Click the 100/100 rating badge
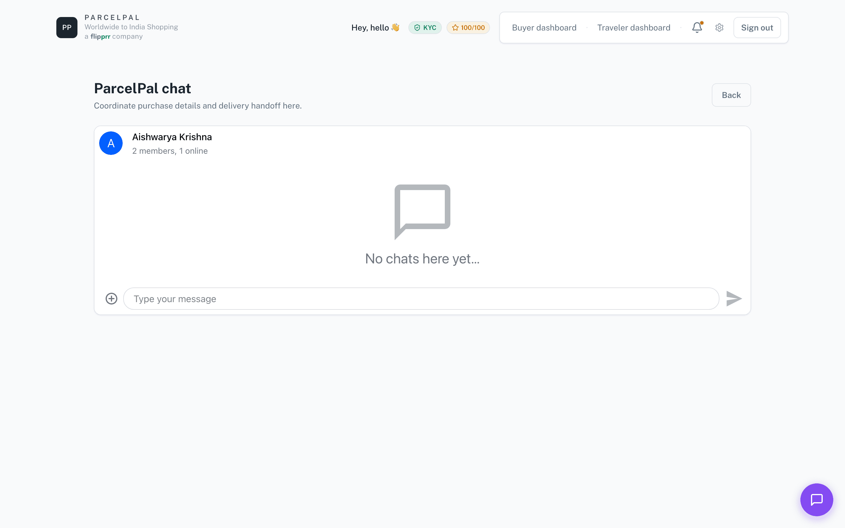845x528 pixels. point(468,28)
